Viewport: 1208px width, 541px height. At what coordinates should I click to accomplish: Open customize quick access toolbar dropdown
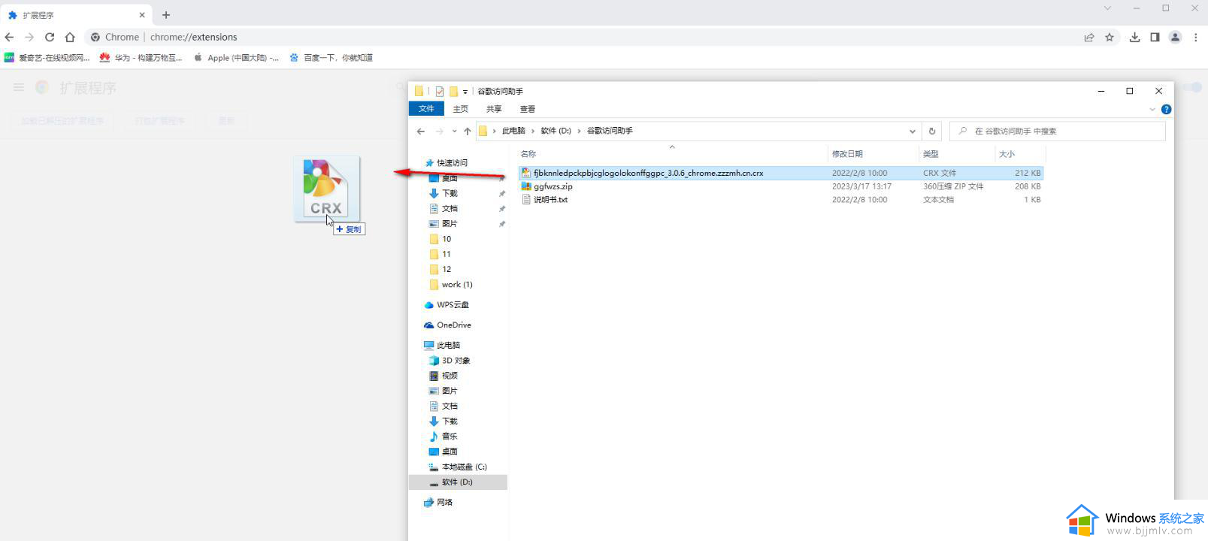point(465,92)
